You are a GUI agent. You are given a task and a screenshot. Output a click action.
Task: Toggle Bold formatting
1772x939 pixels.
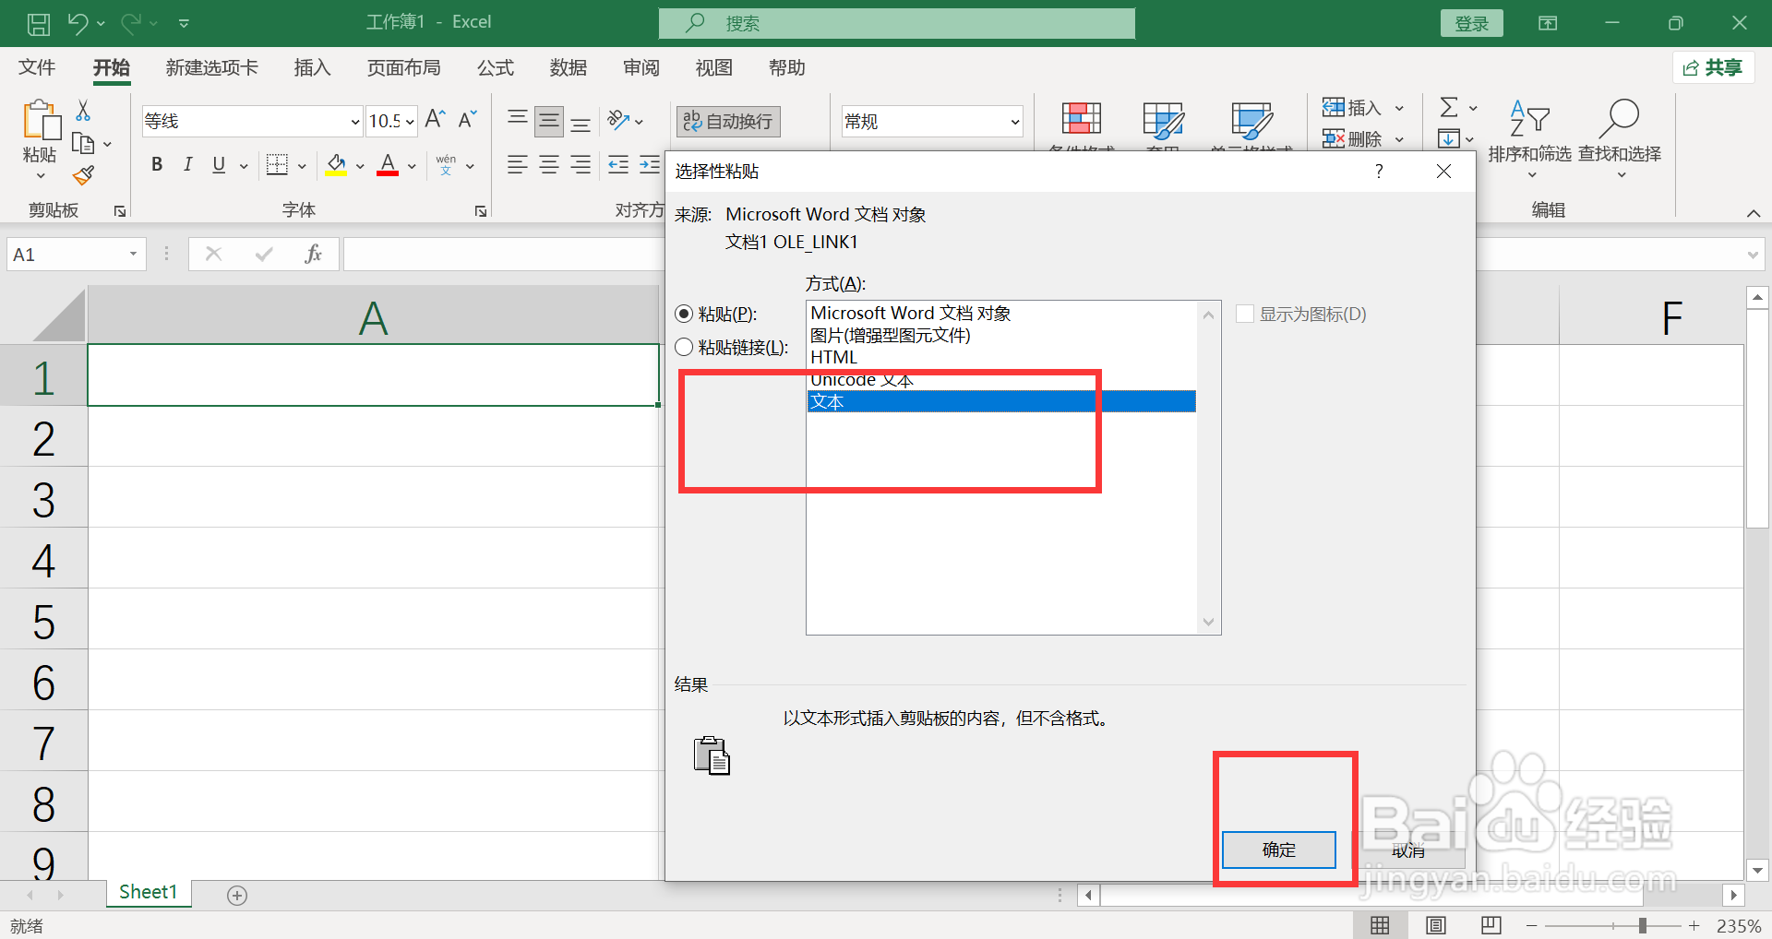(x=157, y=164)
